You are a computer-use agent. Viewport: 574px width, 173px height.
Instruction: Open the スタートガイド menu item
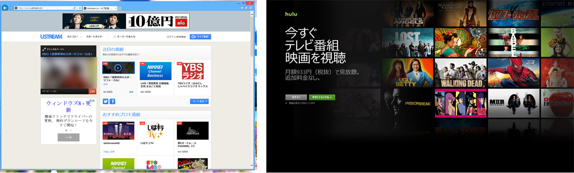tap(94, 37)
